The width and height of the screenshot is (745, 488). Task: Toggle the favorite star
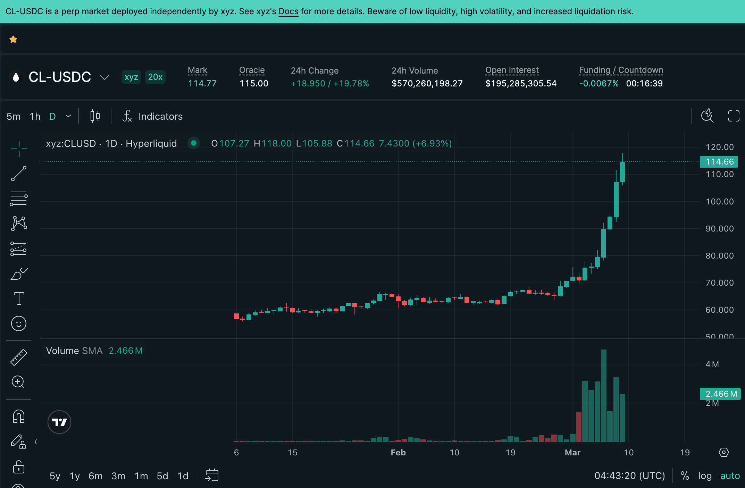[13, 39]
